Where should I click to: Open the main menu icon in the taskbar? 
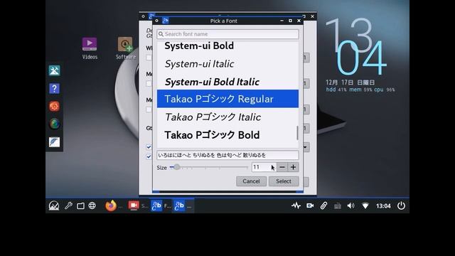click(x=54, y=206)
